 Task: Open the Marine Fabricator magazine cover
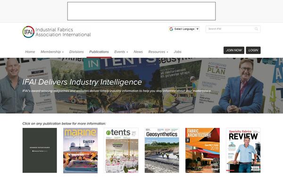81,150
